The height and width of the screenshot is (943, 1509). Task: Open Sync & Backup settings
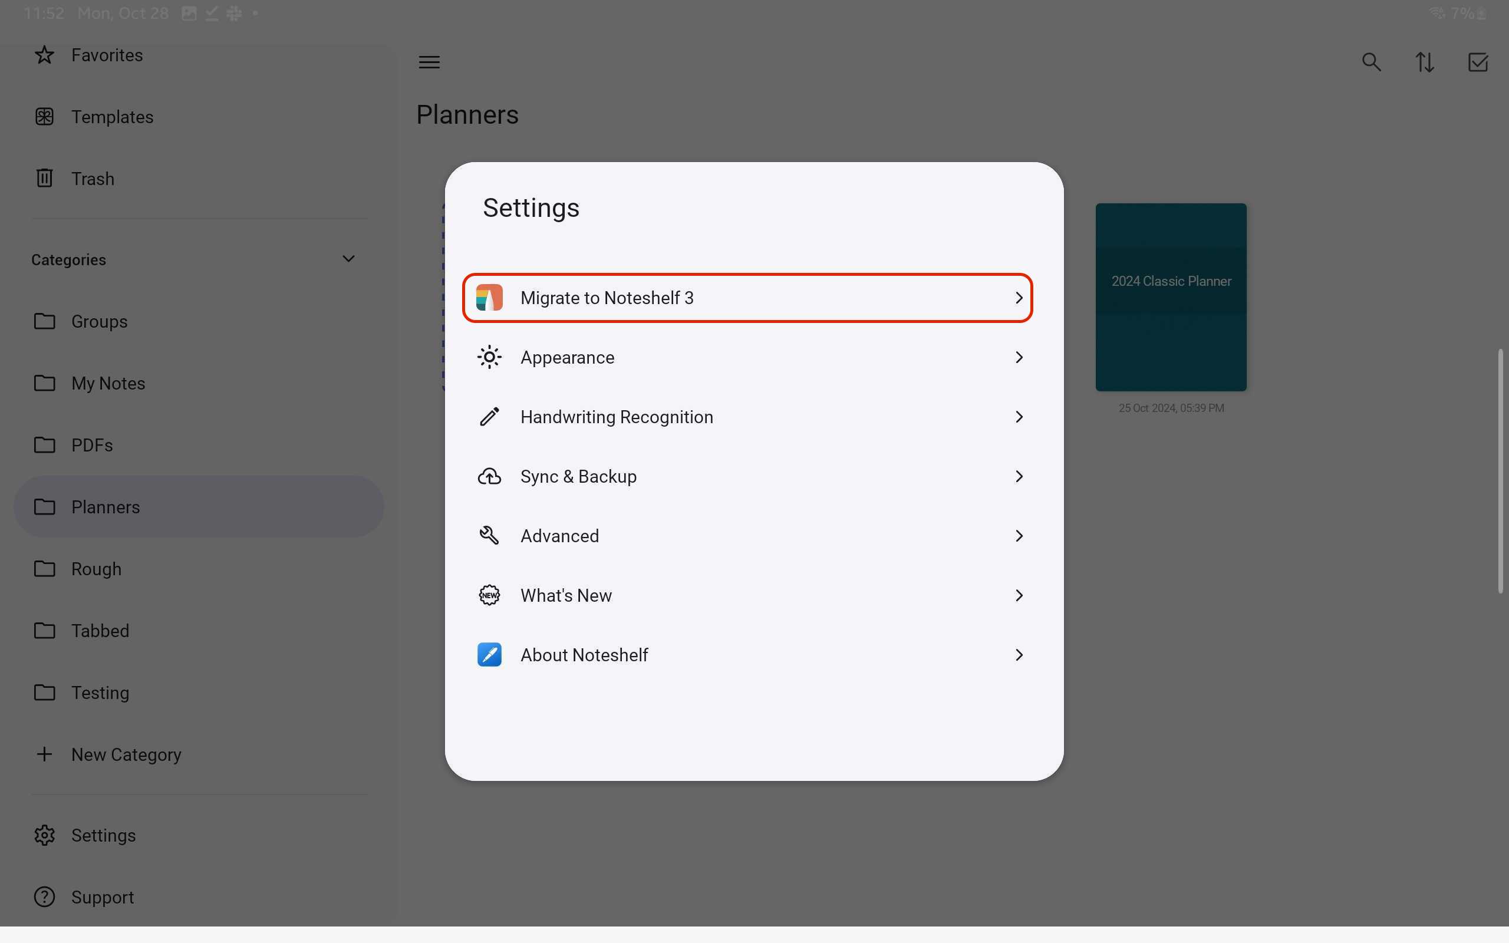[x=747, y=476]
